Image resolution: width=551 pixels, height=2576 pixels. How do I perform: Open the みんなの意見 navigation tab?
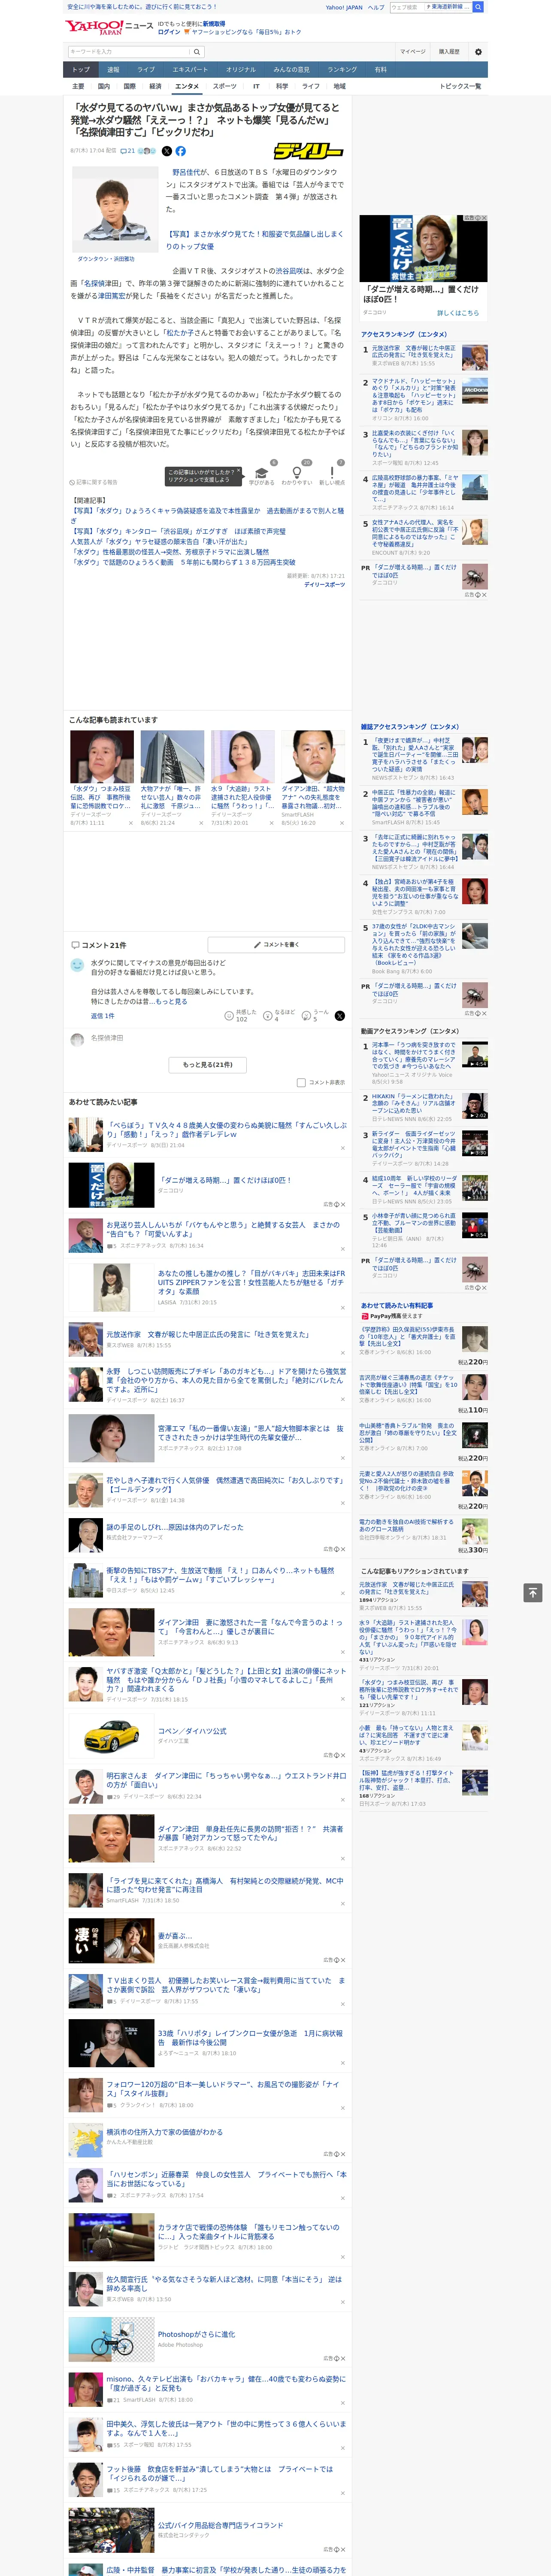pyautogui.click(x=292, y=70)
